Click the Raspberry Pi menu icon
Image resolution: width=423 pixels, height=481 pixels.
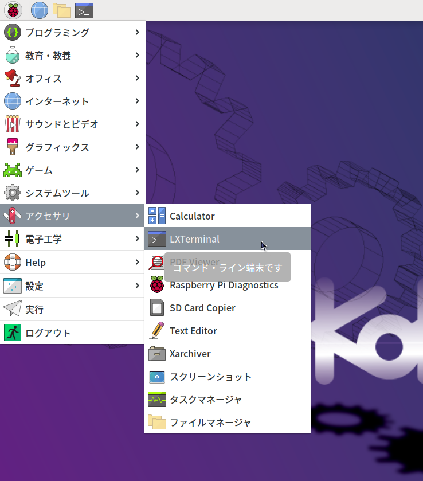click(x=13, y=10)
